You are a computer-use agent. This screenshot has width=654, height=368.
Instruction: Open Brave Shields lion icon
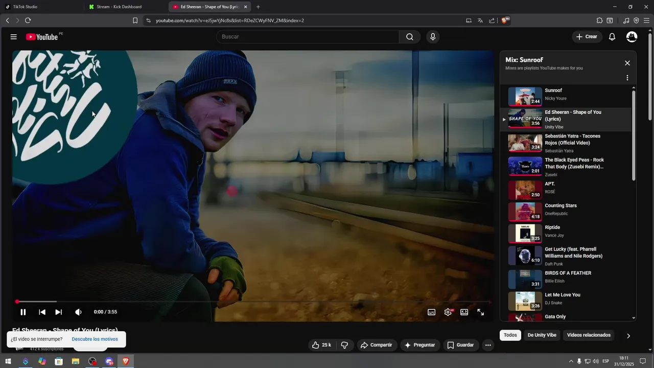click(x=505, y=20)
